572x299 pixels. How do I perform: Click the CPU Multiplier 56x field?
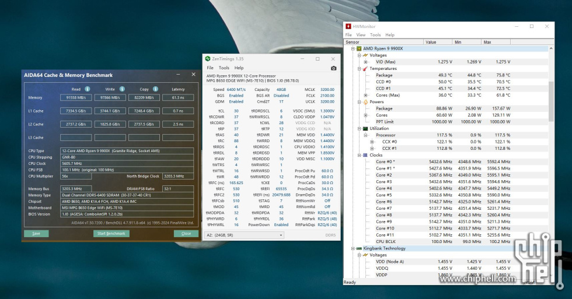pos(76,176)
